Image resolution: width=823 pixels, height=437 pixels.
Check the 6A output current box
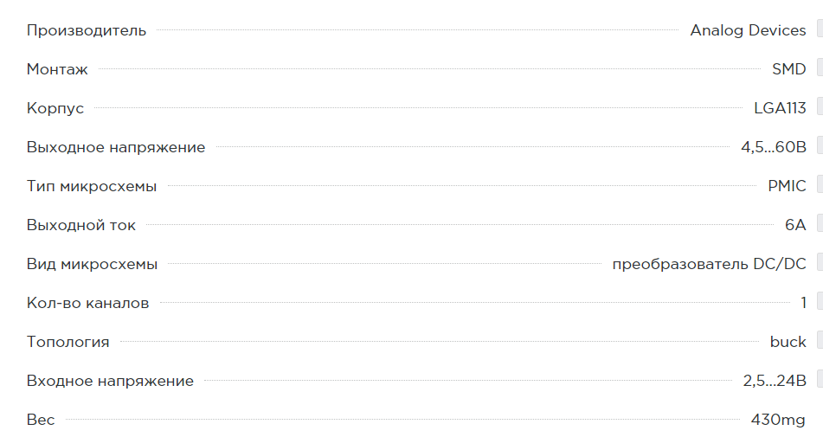pyautogui.click(x=820, y=223)
